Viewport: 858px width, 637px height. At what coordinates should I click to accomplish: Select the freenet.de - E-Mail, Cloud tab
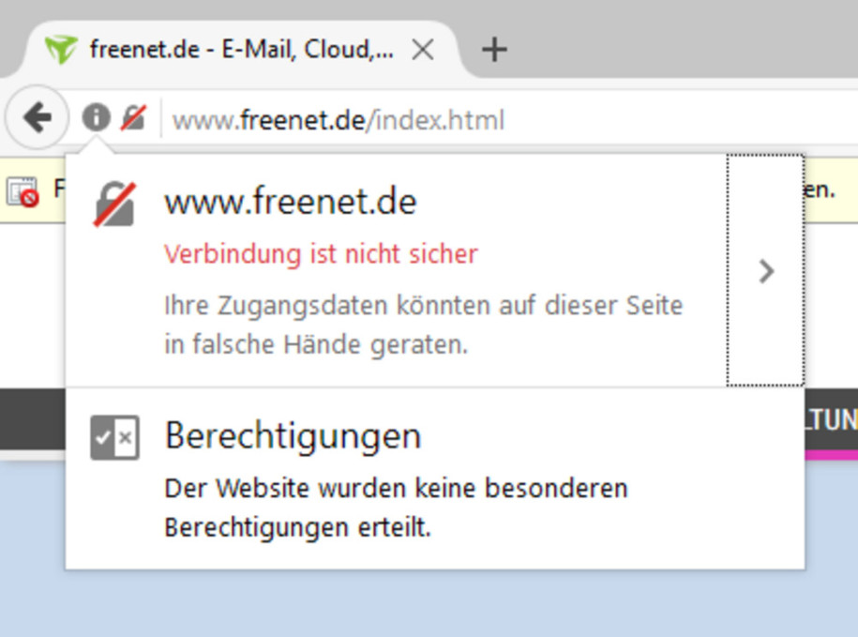(x=241, y=49)
